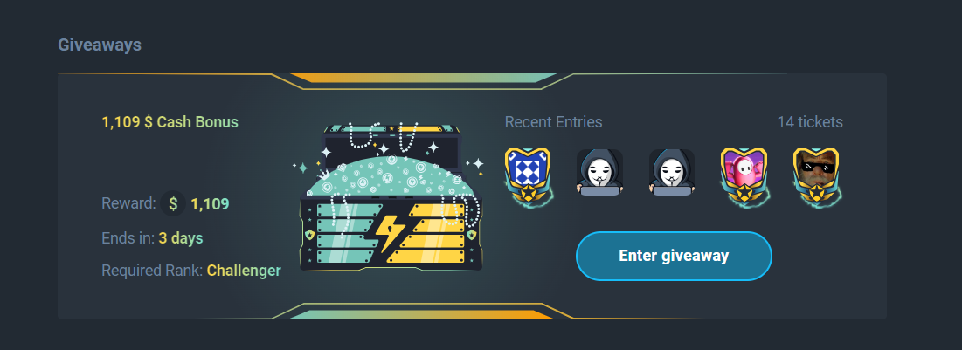962x350 pixels.
Task: Click the top orange-to-teal gradient bar
Action: [423, 78]
